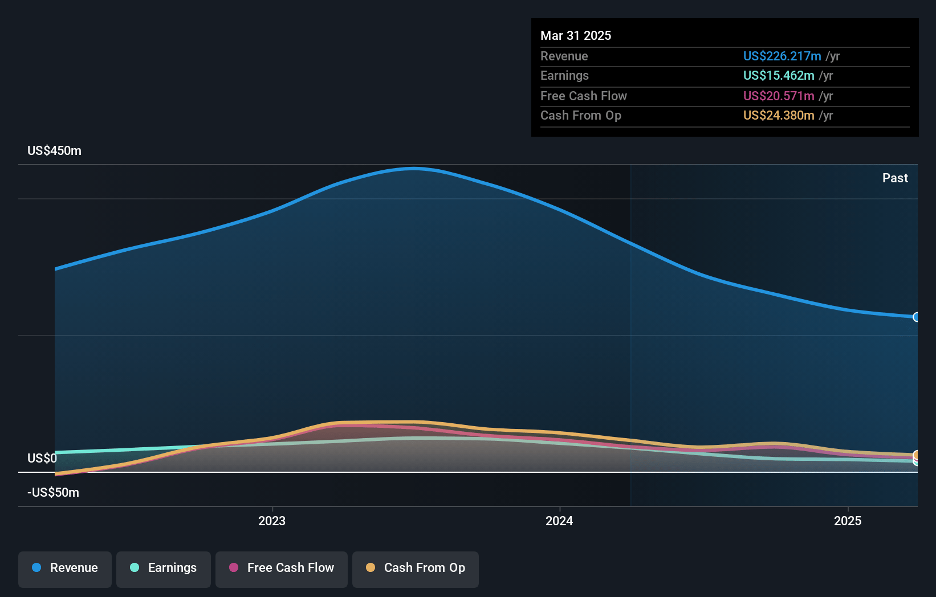Toggle the Free Cash Flow legend button
Viewport: 936px width, 597px height.
[282, 569]
